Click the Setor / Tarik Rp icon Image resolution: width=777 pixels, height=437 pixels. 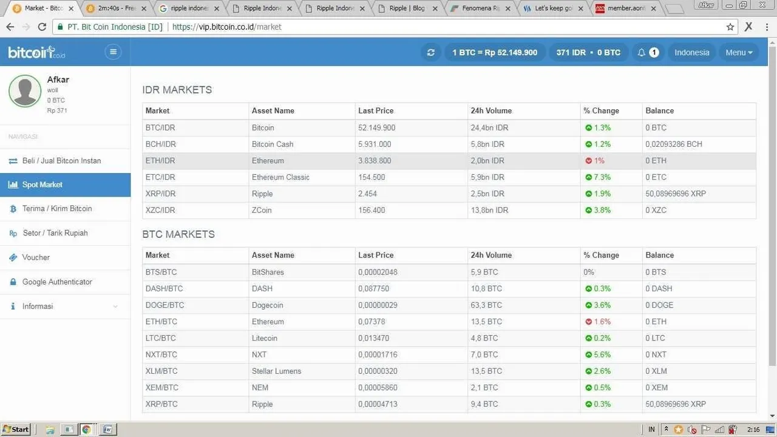point(13,233)
